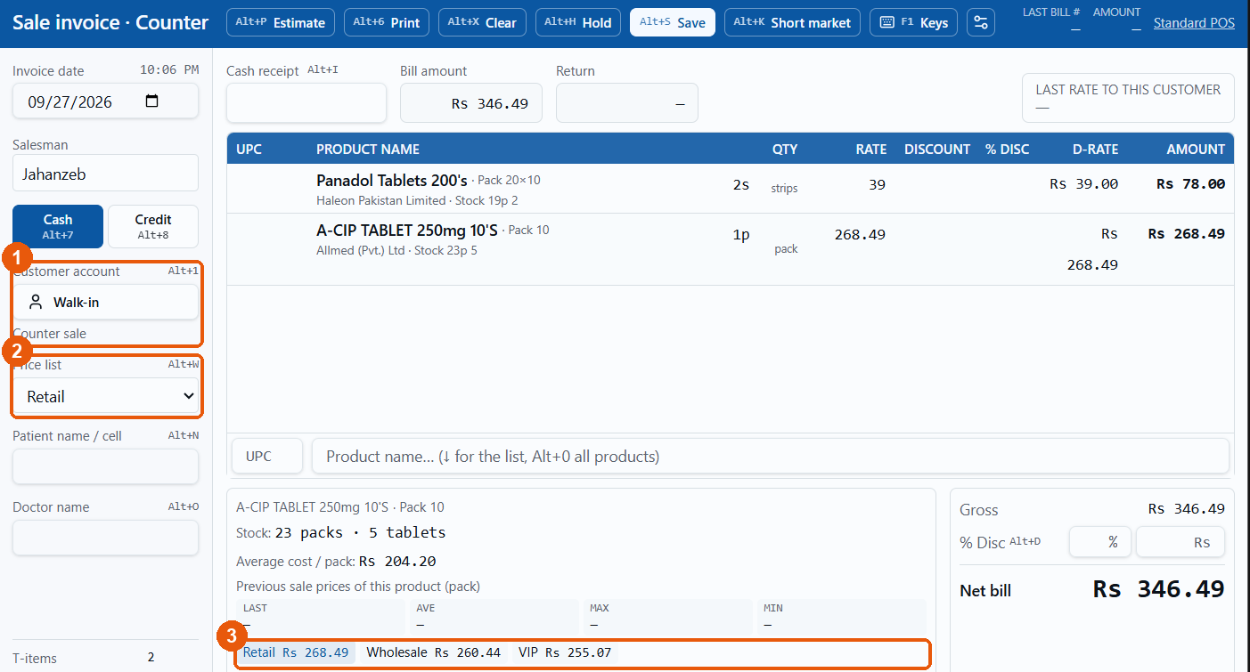Focus the Cash receipt field
The height and width of the screenshot is (672, 1250).
306,103
